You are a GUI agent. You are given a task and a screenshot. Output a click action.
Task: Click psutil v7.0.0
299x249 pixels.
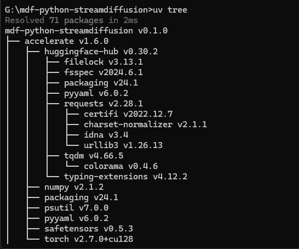point(77,208)
